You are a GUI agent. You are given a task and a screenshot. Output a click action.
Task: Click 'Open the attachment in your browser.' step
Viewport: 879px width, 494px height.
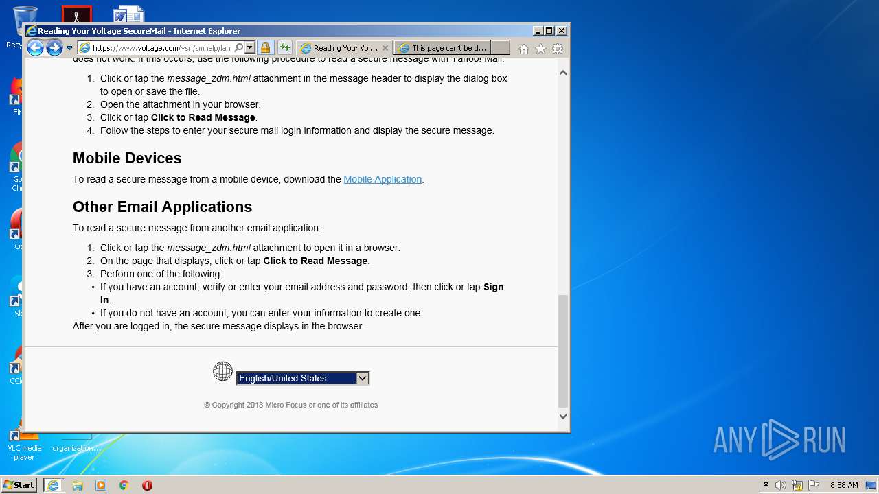pyautogui.click(x=181, y=104)
